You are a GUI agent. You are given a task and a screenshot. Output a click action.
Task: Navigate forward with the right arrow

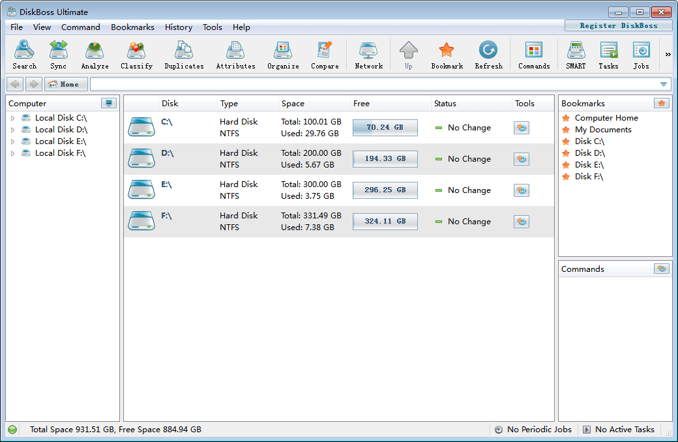click(x=34, y=84)
